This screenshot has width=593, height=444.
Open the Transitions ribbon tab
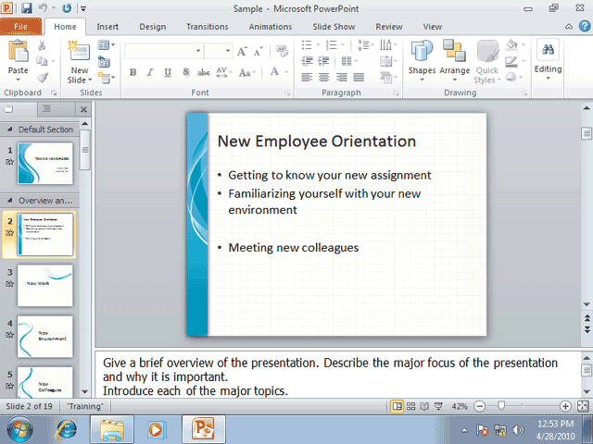207,27
